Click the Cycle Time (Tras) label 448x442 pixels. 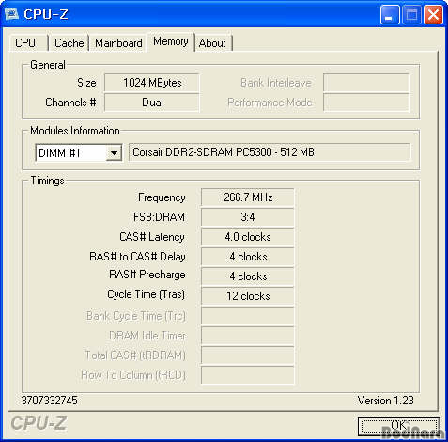(146, 294)
